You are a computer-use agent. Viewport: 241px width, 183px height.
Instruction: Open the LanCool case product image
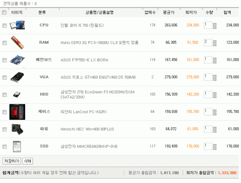17,111
